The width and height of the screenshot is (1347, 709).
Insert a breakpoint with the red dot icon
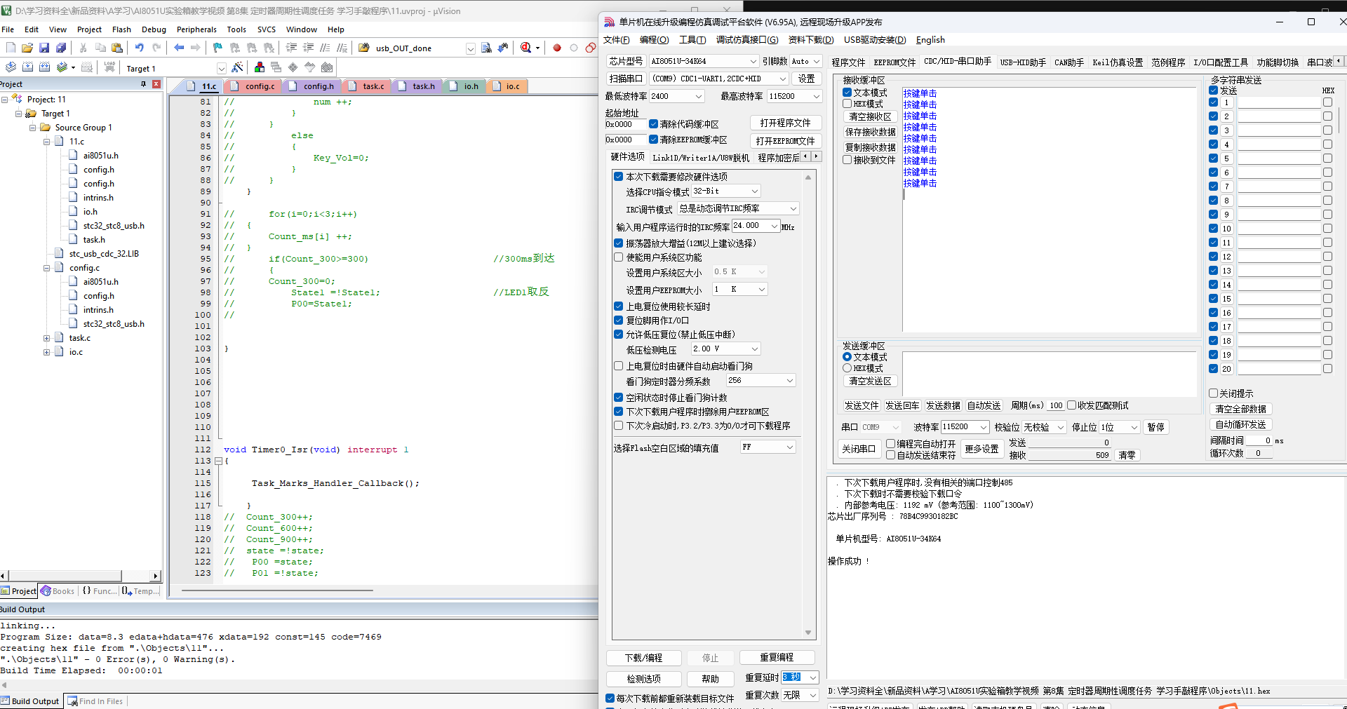(557, 48)
